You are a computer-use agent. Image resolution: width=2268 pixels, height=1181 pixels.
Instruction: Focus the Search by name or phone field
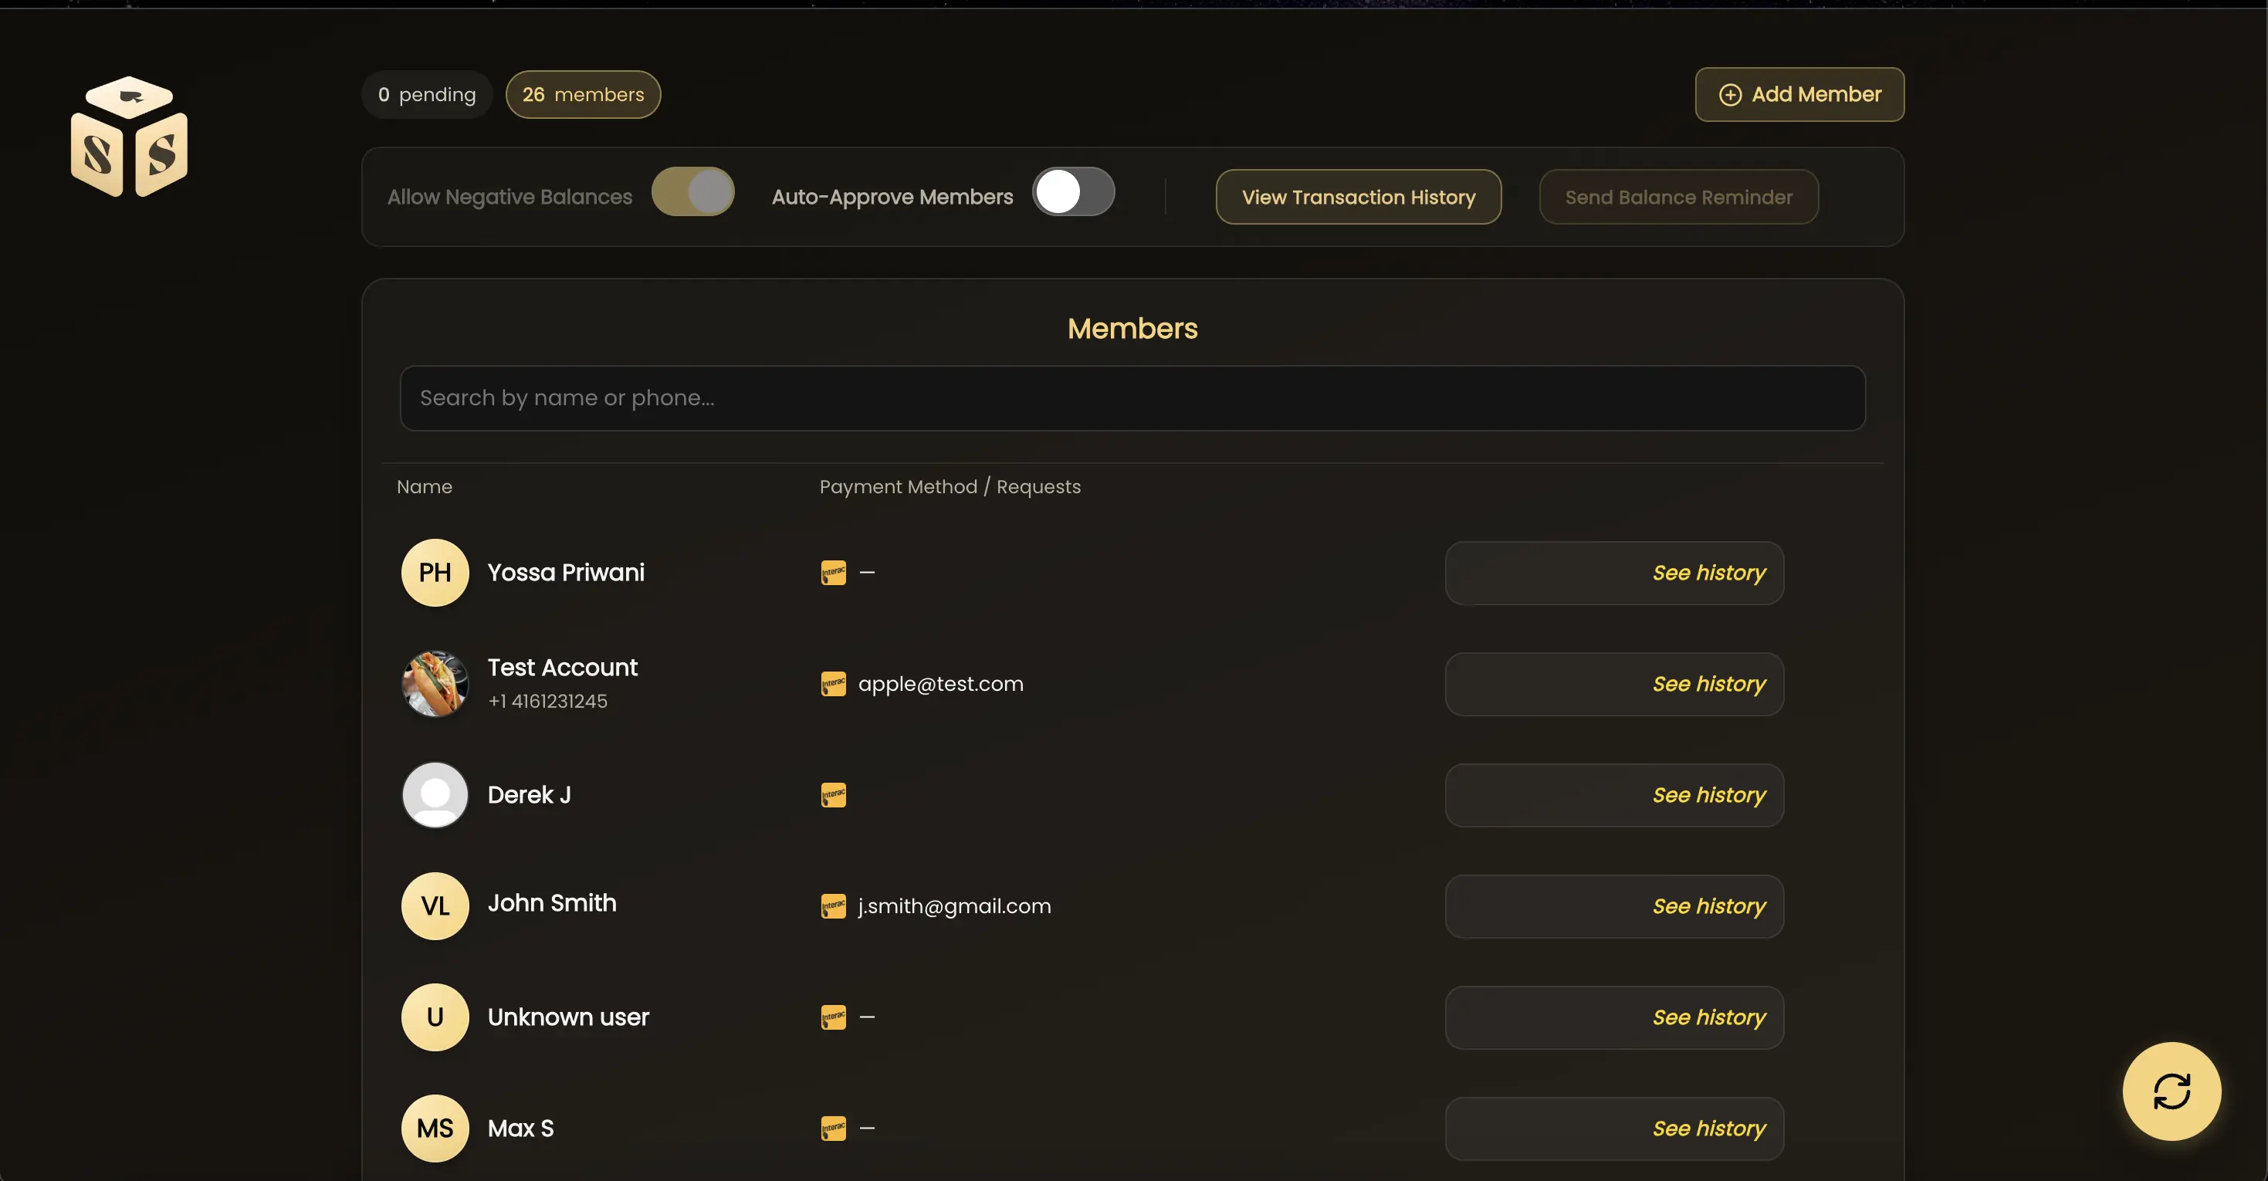pos(1132,398)
